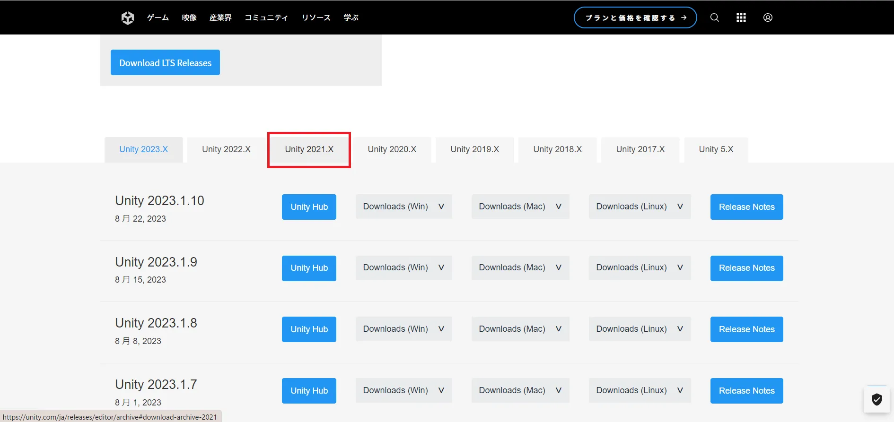Click Unity Hub for Unity 2023.1.8
This screenshot has width=894, height=422.
click(309, 329)
